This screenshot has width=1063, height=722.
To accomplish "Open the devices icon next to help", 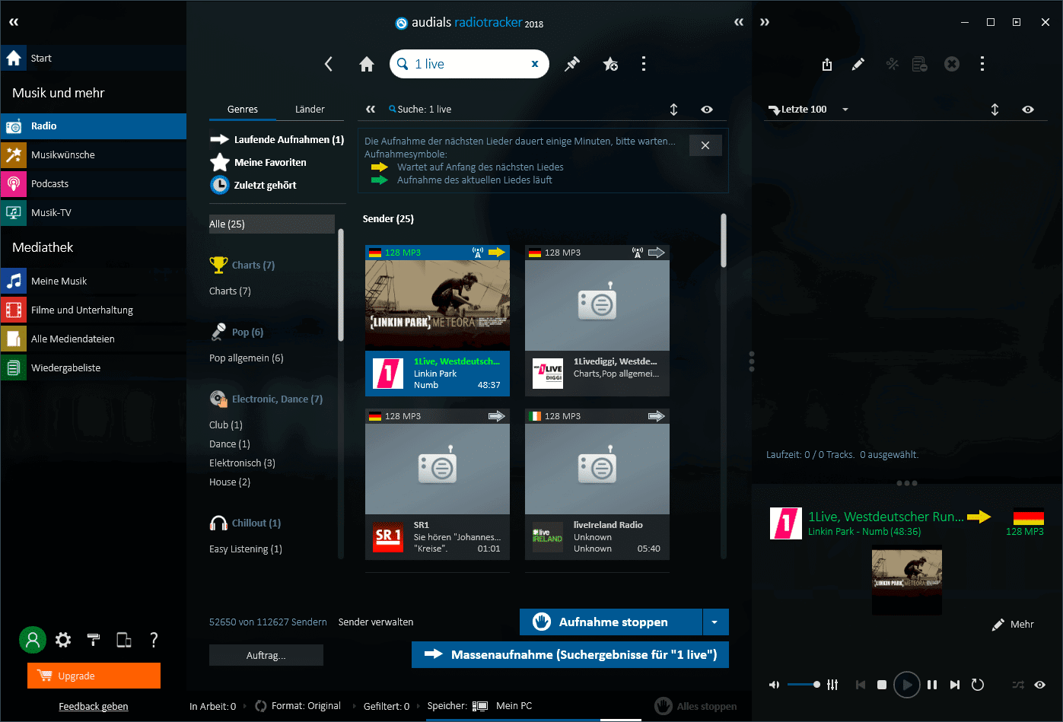I will [x=124, y=640].
